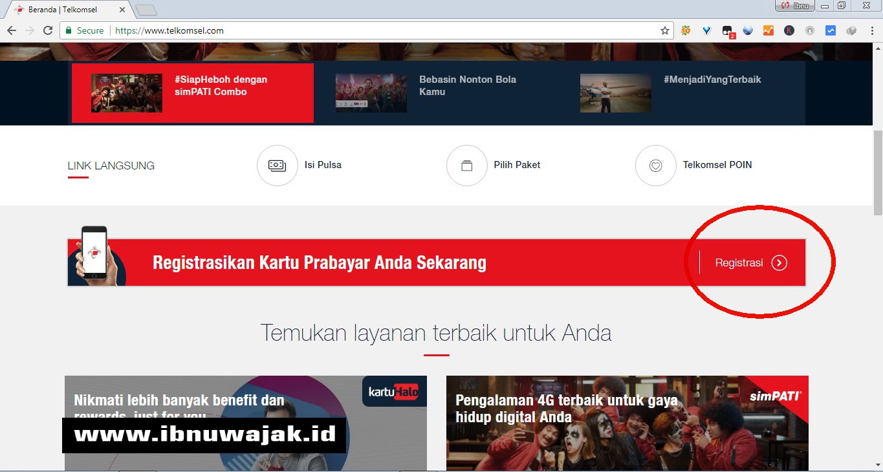Open the grey circular ring extension
This screenshot has height=472, width=883.
[810, 30]
